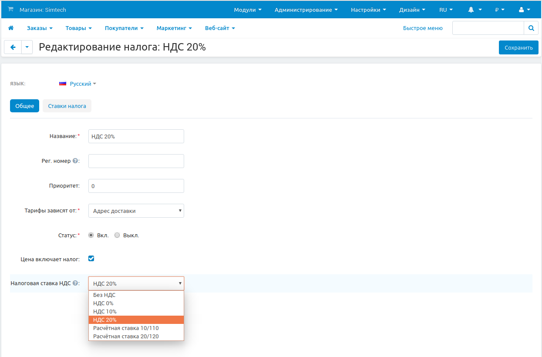This screenshot has height=357, width=542.
Task: Toggle the Цена включает налог checkbox
Action: click(x=91, y=259)
